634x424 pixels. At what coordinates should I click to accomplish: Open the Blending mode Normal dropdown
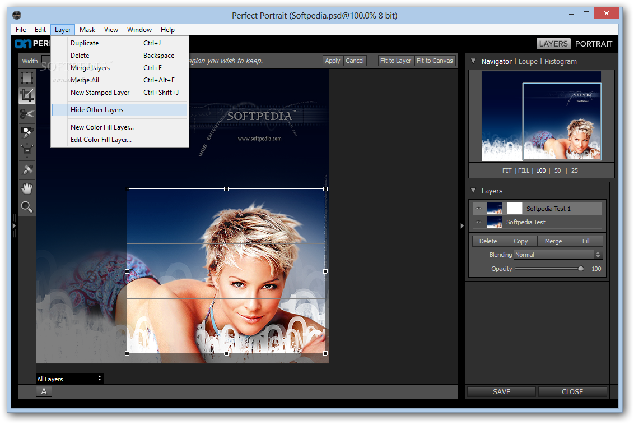pos(558,255)
